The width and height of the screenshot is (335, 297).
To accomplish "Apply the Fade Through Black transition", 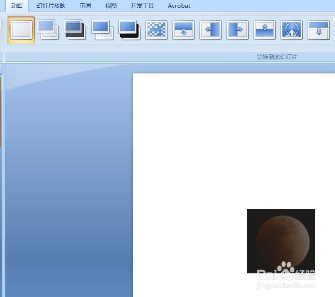I will click(x=75, y=30).
